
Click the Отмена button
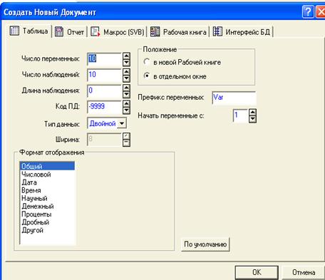(x=304, y=272)
